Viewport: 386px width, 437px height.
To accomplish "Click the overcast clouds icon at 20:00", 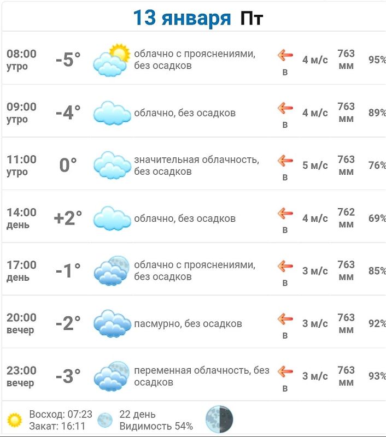I will (x=112, y=323).
